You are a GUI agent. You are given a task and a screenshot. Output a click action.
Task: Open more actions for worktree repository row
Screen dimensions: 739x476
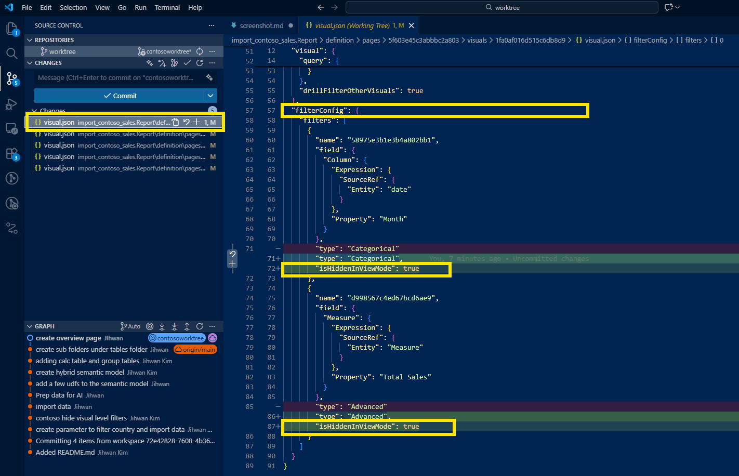coord(212,51)
